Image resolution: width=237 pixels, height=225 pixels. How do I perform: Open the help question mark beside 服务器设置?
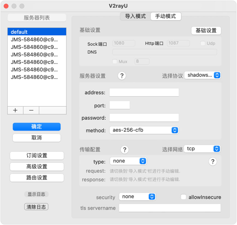point(122,75)
